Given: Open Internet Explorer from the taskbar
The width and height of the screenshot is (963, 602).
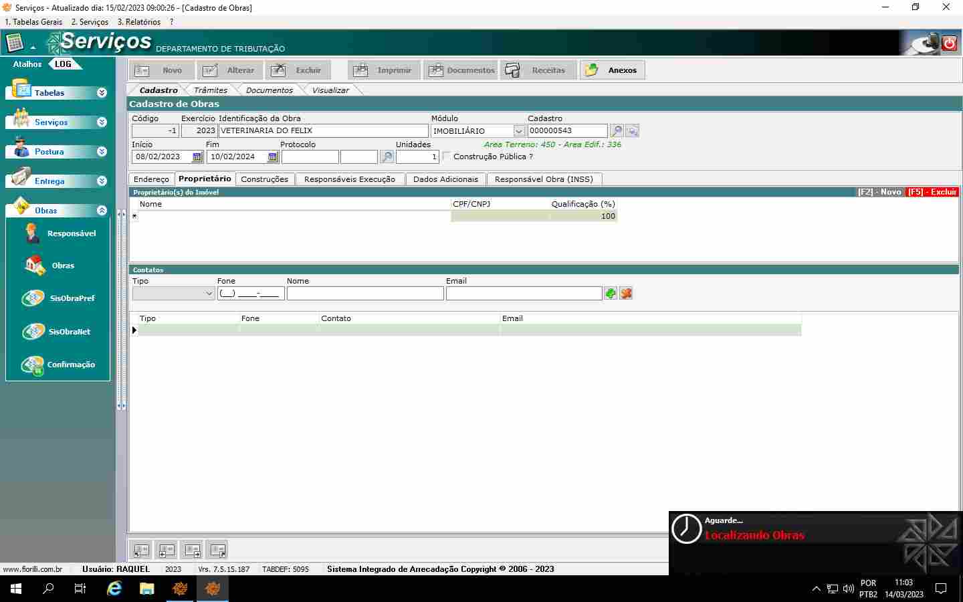Looking at the screenshot, I should tap(114, 589).
